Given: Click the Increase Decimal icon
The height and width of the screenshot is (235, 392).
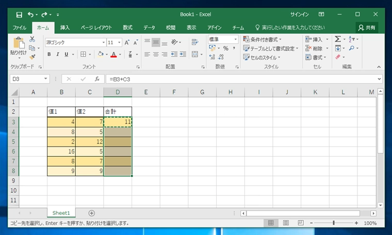Looking at the screenshot, I should pos(212,57).
